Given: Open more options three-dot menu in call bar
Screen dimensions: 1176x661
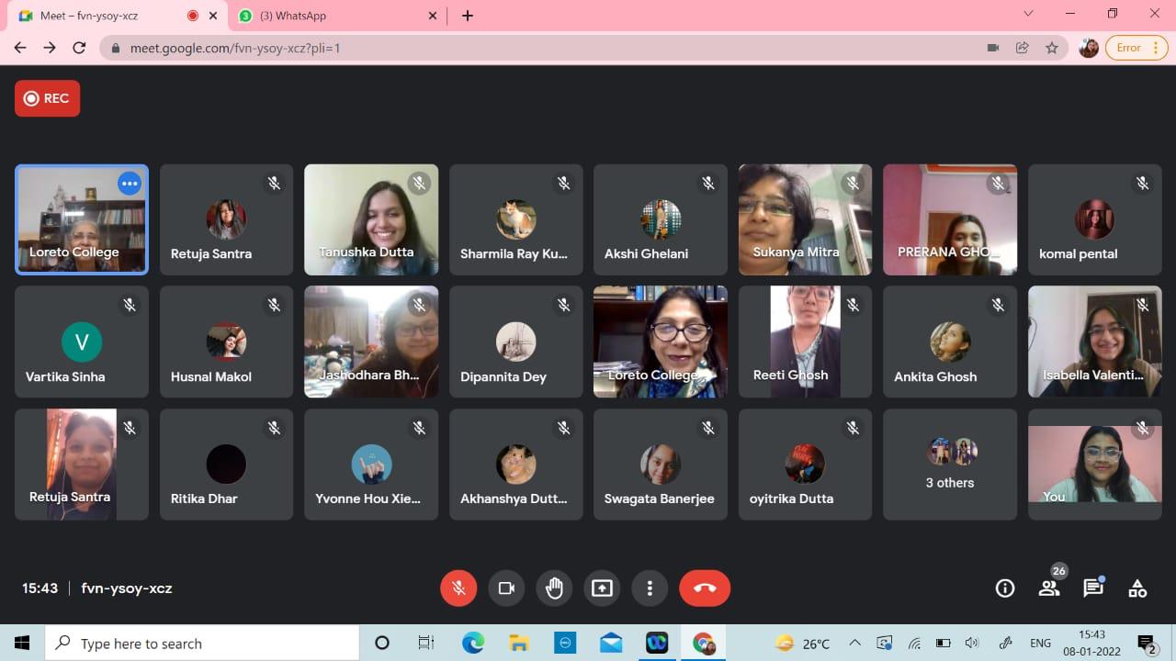Looking at the screenshot, I should [650, 588].
